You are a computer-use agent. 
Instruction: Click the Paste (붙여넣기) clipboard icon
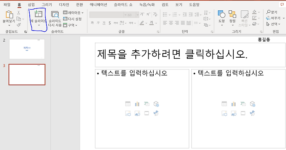point(9,15)
